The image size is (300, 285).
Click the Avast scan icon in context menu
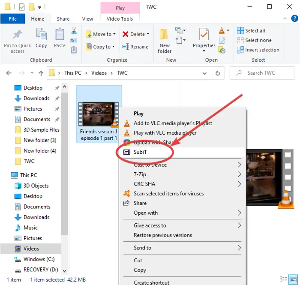[x=127, y=193]
